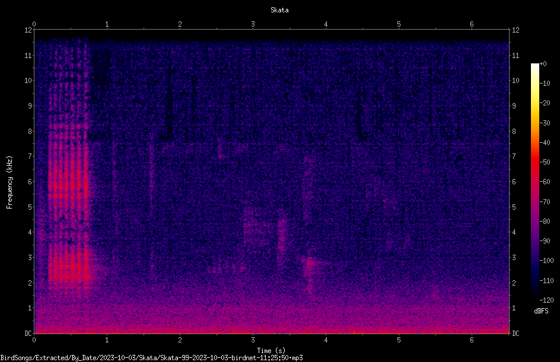Click the "3" tick on the left frequency axis
560x362 pixels.
pos(30,258)
